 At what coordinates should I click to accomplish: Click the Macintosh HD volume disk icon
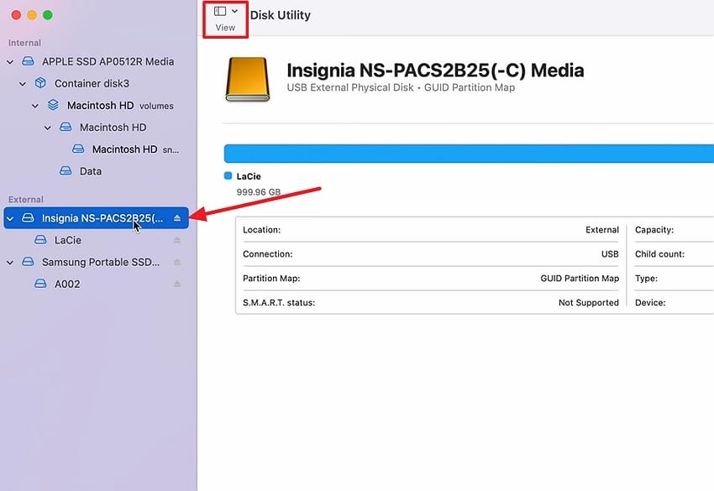[x=66, y=127]
